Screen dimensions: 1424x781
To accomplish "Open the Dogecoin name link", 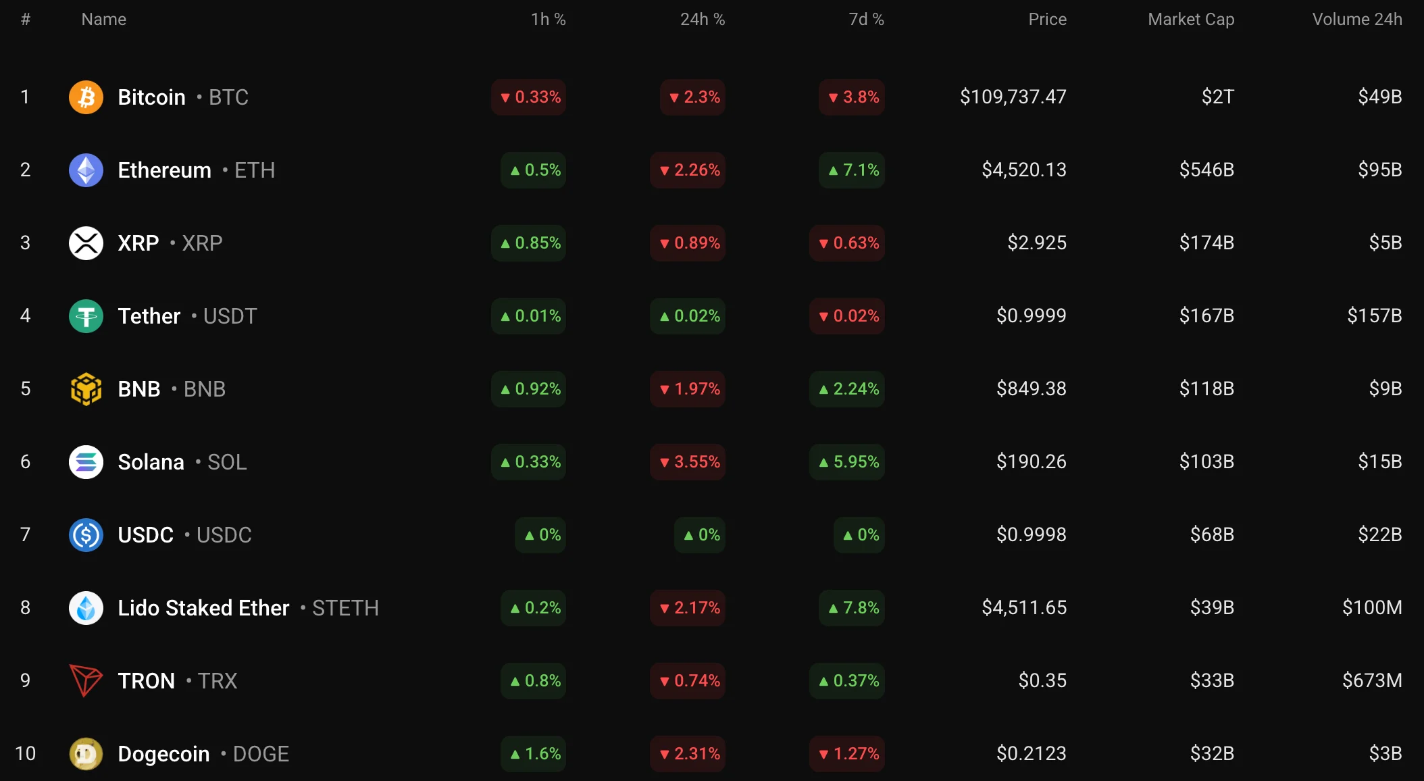I will coord(163,754).
